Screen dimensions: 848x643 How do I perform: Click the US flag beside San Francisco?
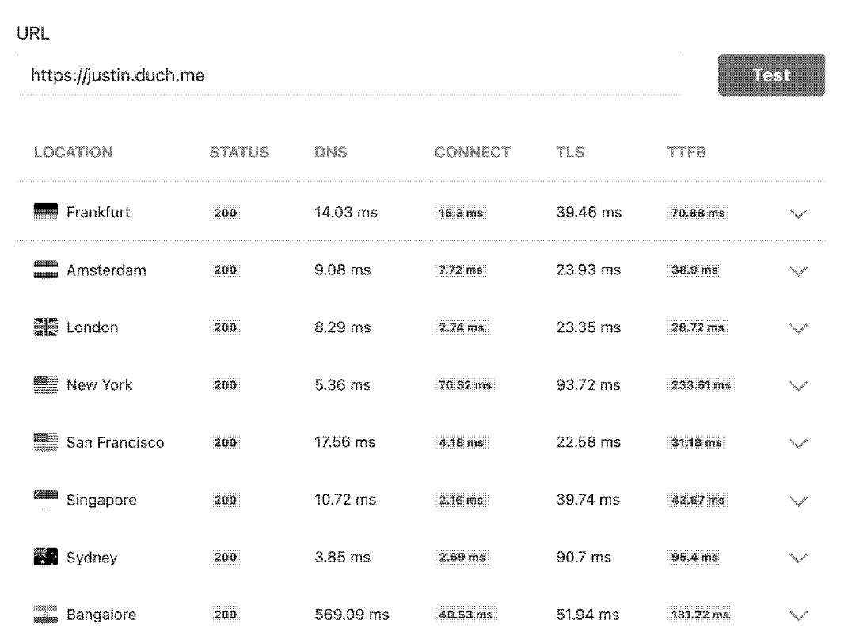point(47,443)
